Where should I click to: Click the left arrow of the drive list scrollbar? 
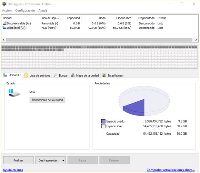point(4,40)
